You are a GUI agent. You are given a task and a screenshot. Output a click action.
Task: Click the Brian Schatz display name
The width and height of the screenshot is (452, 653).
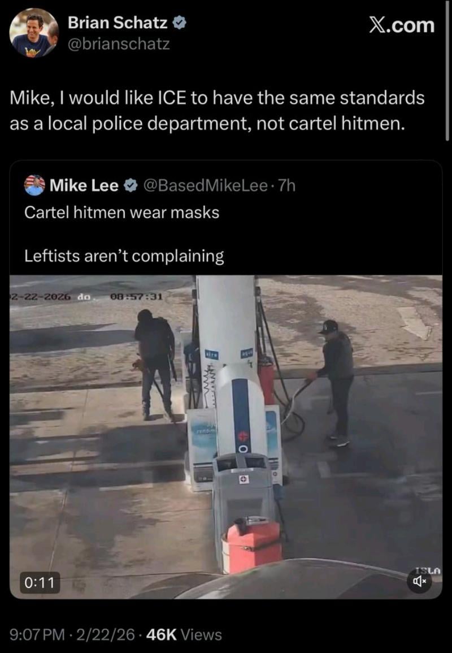coord(118,23)
